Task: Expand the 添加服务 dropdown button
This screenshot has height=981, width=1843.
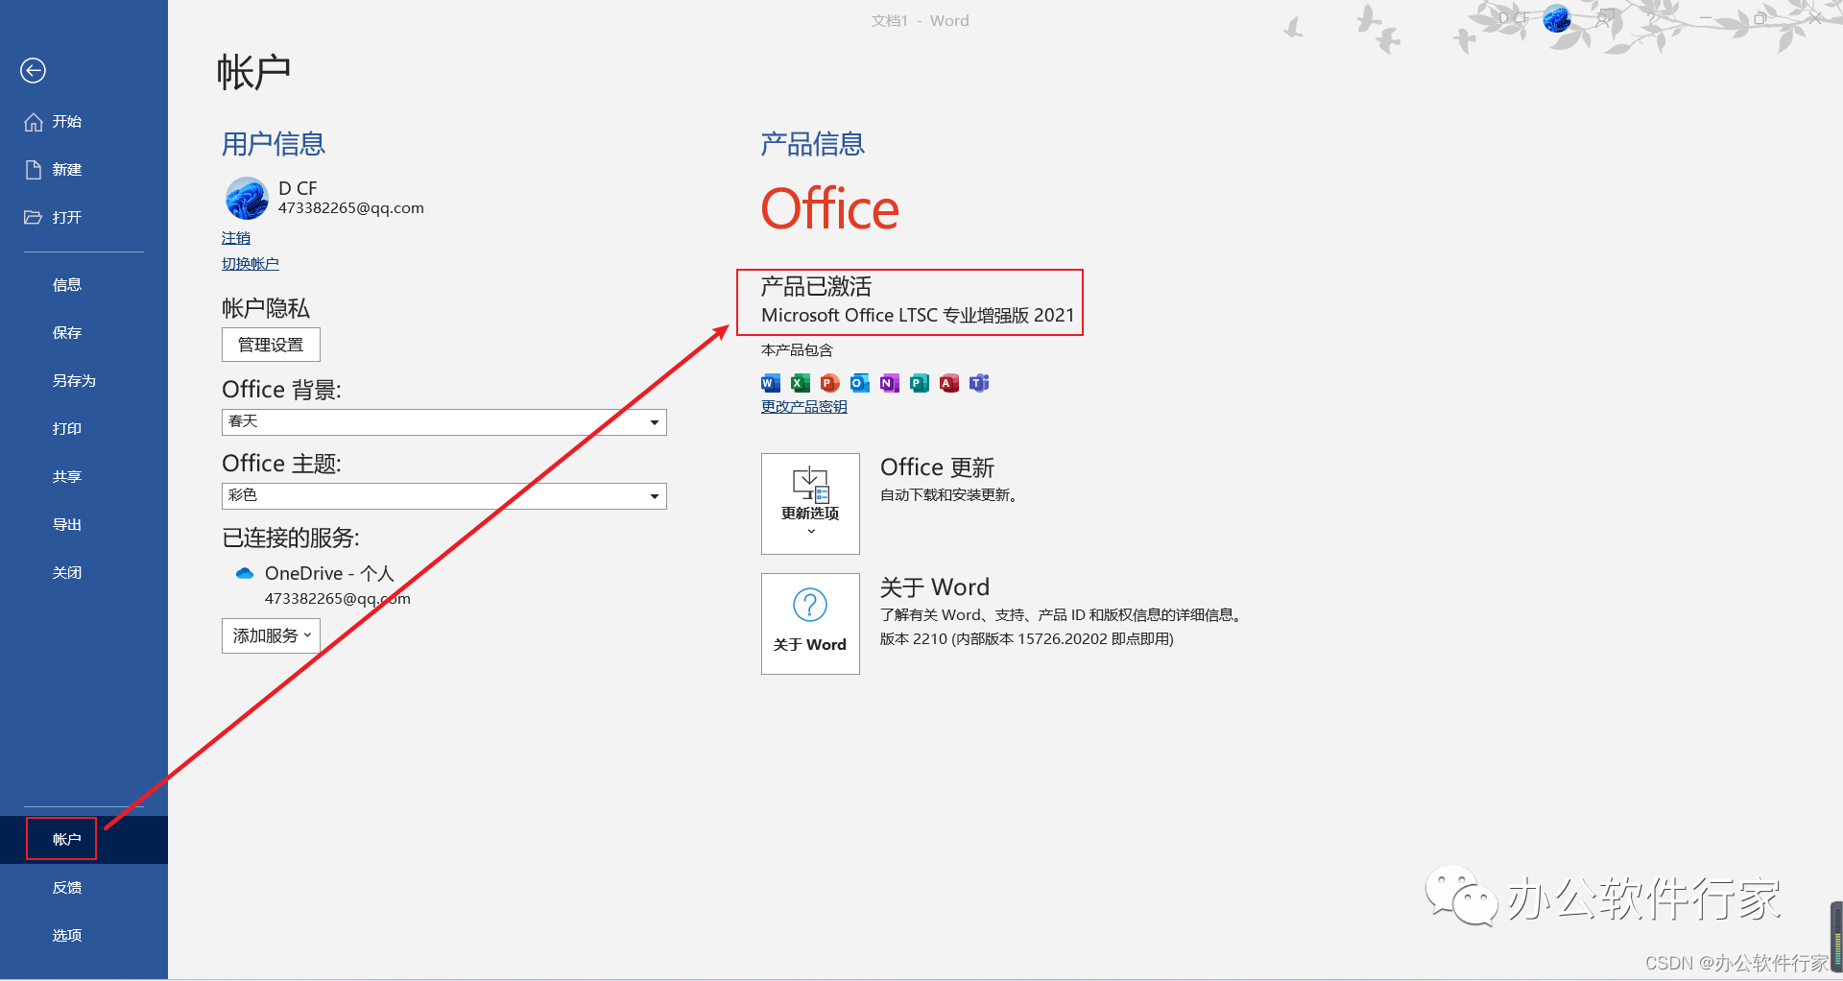Action: [271, 636]
